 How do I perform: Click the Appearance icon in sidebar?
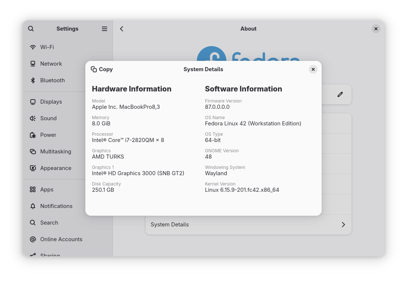coord(33,168)
